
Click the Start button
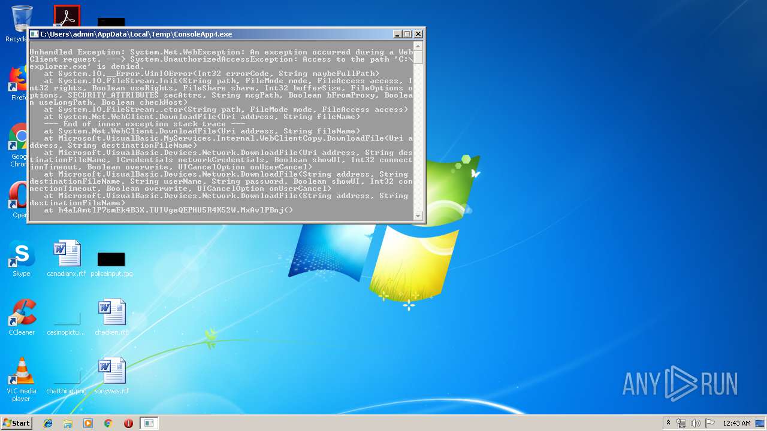(x=17, y=423)
